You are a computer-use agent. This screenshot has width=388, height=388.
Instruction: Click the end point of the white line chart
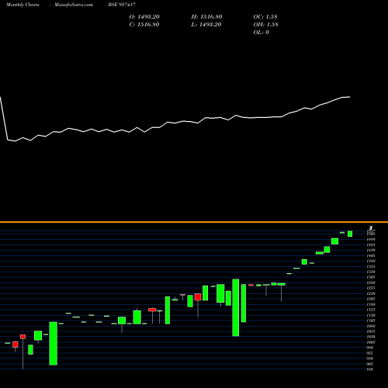(x=350, y=97)
